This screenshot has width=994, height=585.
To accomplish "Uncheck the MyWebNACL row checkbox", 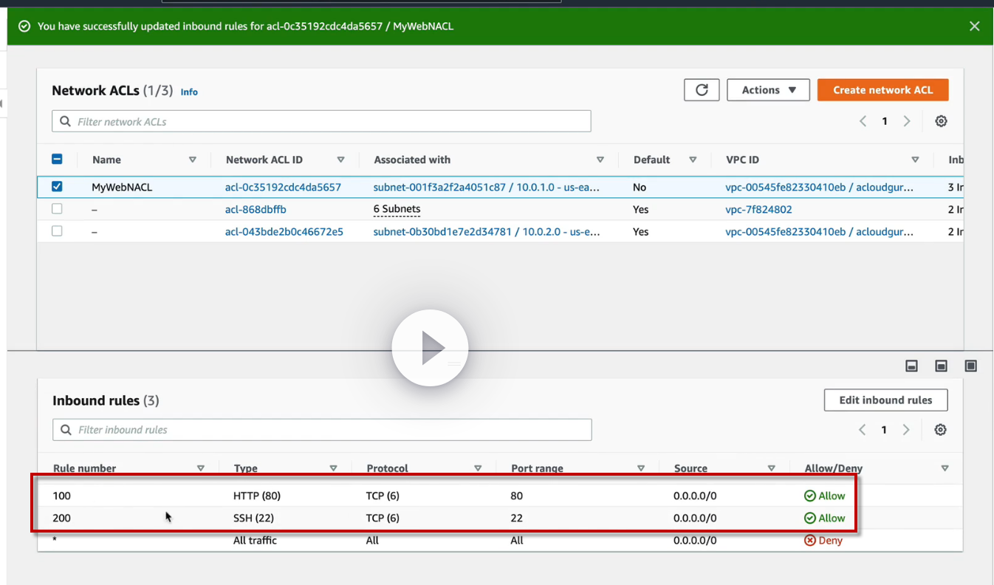I will tap(57, 187).
